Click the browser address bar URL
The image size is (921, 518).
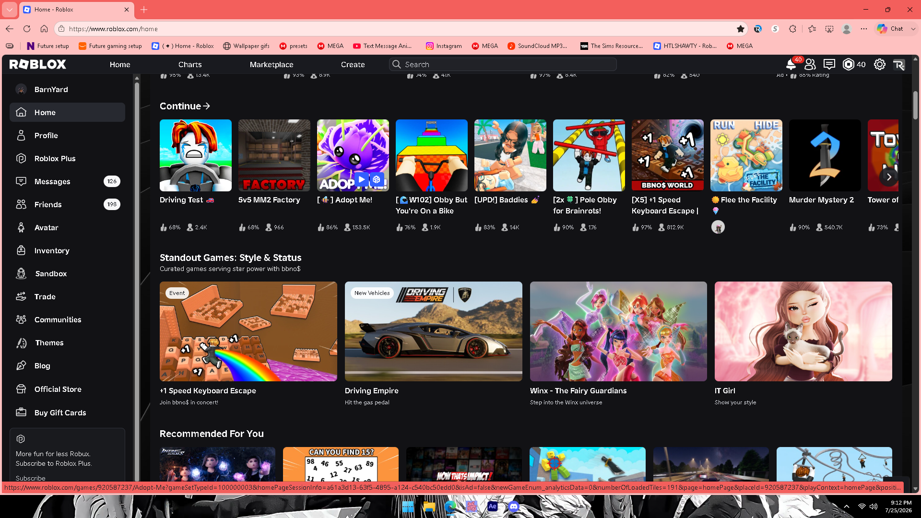113,29
